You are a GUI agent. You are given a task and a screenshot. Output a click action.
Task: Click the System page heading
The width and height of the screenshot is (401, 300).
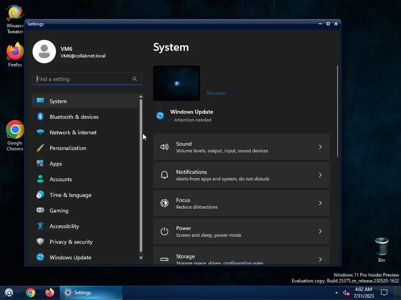click(x=171, y=47)
